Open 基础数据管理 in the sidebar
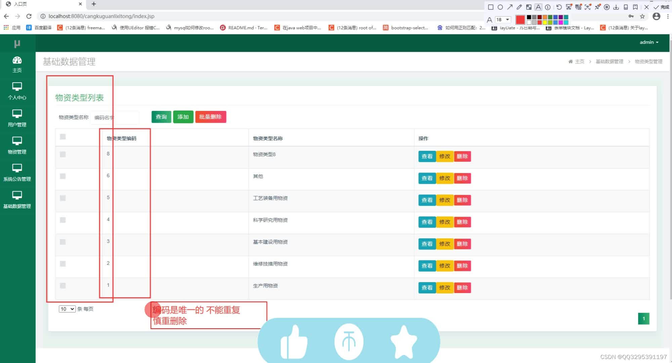The height and width of the screenshot is (363, 672). point(17,200)
